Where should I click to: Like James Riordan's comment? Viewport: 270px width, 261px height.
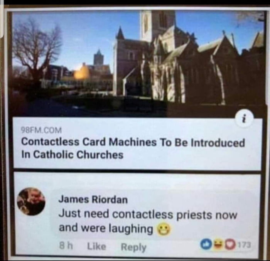(x=96, y=246)
